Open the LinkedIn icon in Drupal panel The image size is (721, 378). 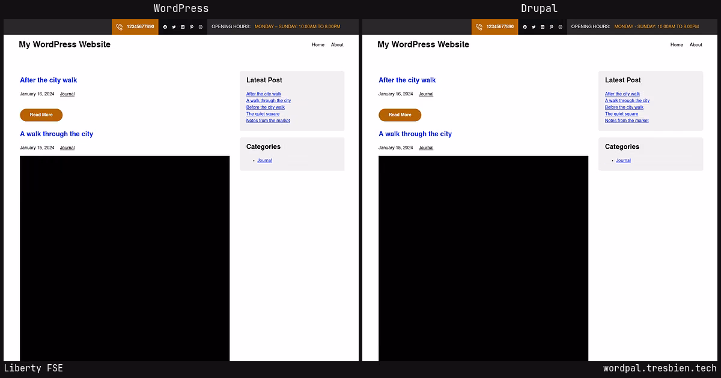[543, 27]
